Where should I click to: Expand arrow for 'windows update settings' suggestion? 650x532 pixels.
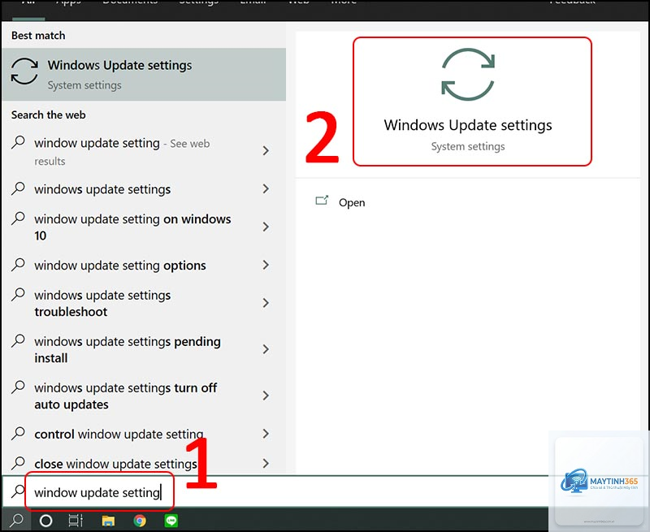[266, 189]
